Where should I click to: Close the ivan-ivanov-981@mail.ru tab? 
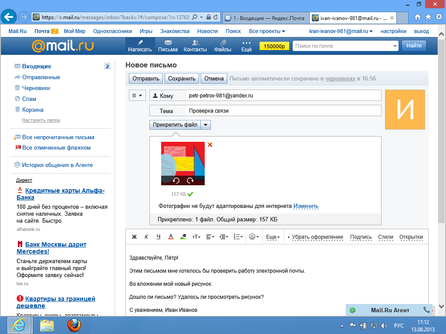[392, 18]
